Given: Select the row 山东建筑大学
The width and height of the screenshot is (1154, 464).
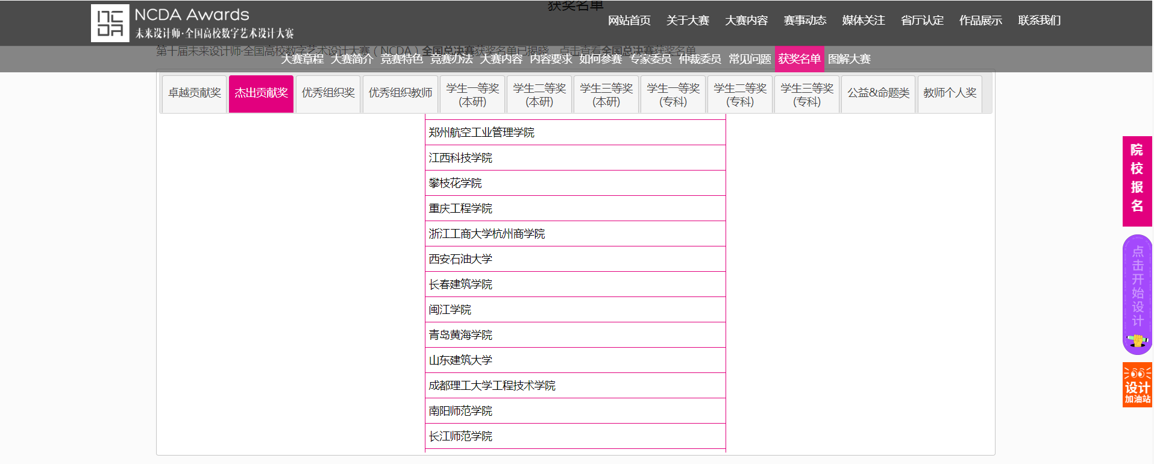Looking at the screenshot, I should tap(575, 360).
